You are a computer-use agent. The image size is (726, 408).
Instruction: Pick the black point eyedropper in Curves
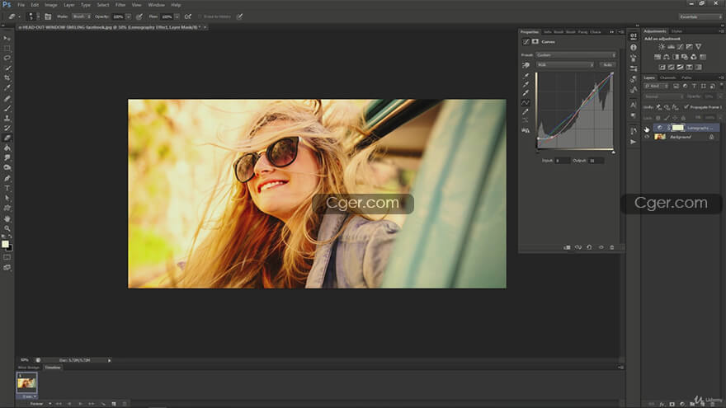[x=526, y=75]
